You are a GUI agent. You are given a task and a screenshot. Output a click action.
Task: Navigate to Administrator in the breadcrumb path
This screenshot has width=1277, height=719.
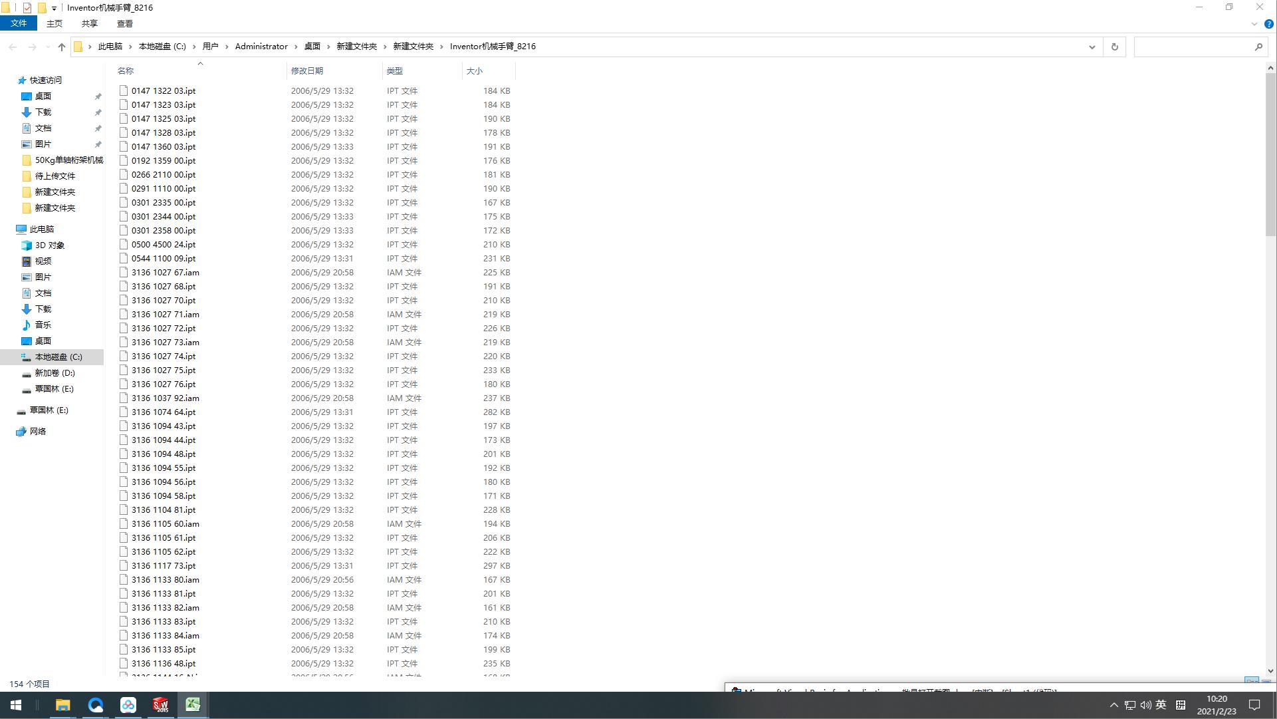(x=261, y=47)
